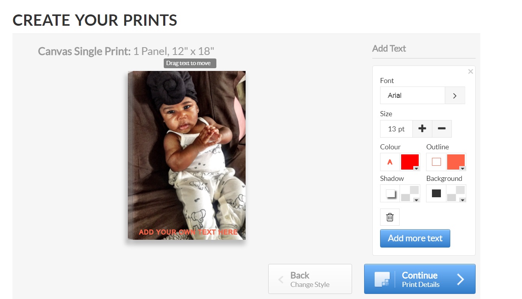Open the Arial font selector arrow
Image resolution: width=522 pixels, height=299 pixels.
pos(455,96)
